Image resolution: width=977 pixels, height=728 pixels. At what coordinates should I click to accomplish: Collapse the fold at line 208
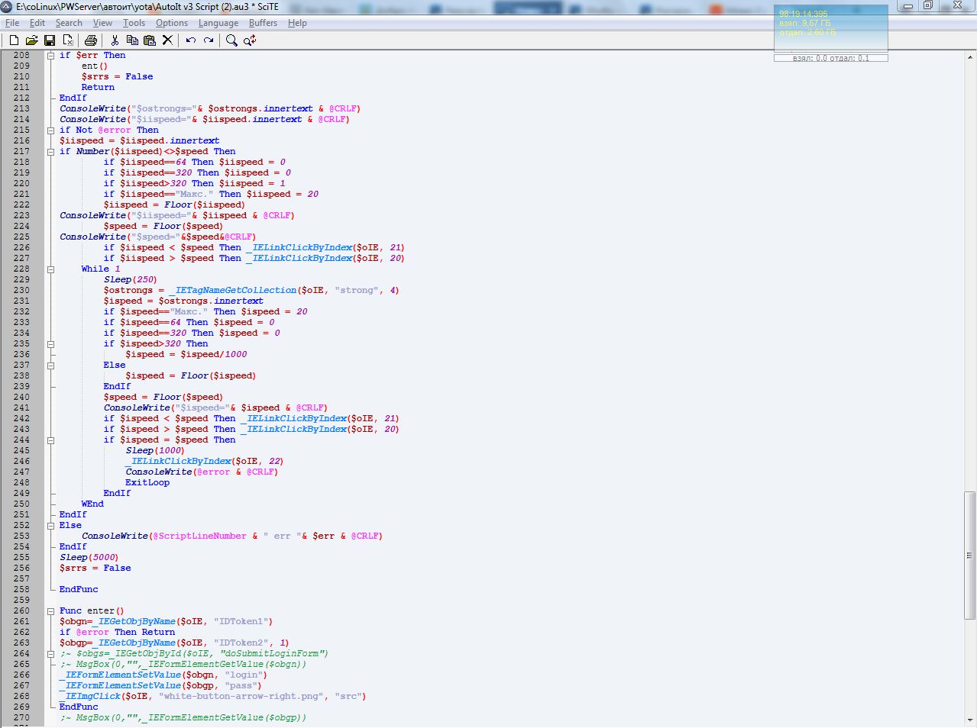point(51,56)
